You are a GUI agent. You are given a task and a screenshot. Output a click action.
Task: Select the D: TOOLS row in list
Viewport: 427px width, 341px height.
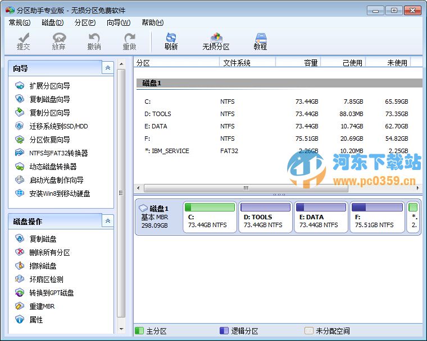[278, 114]
